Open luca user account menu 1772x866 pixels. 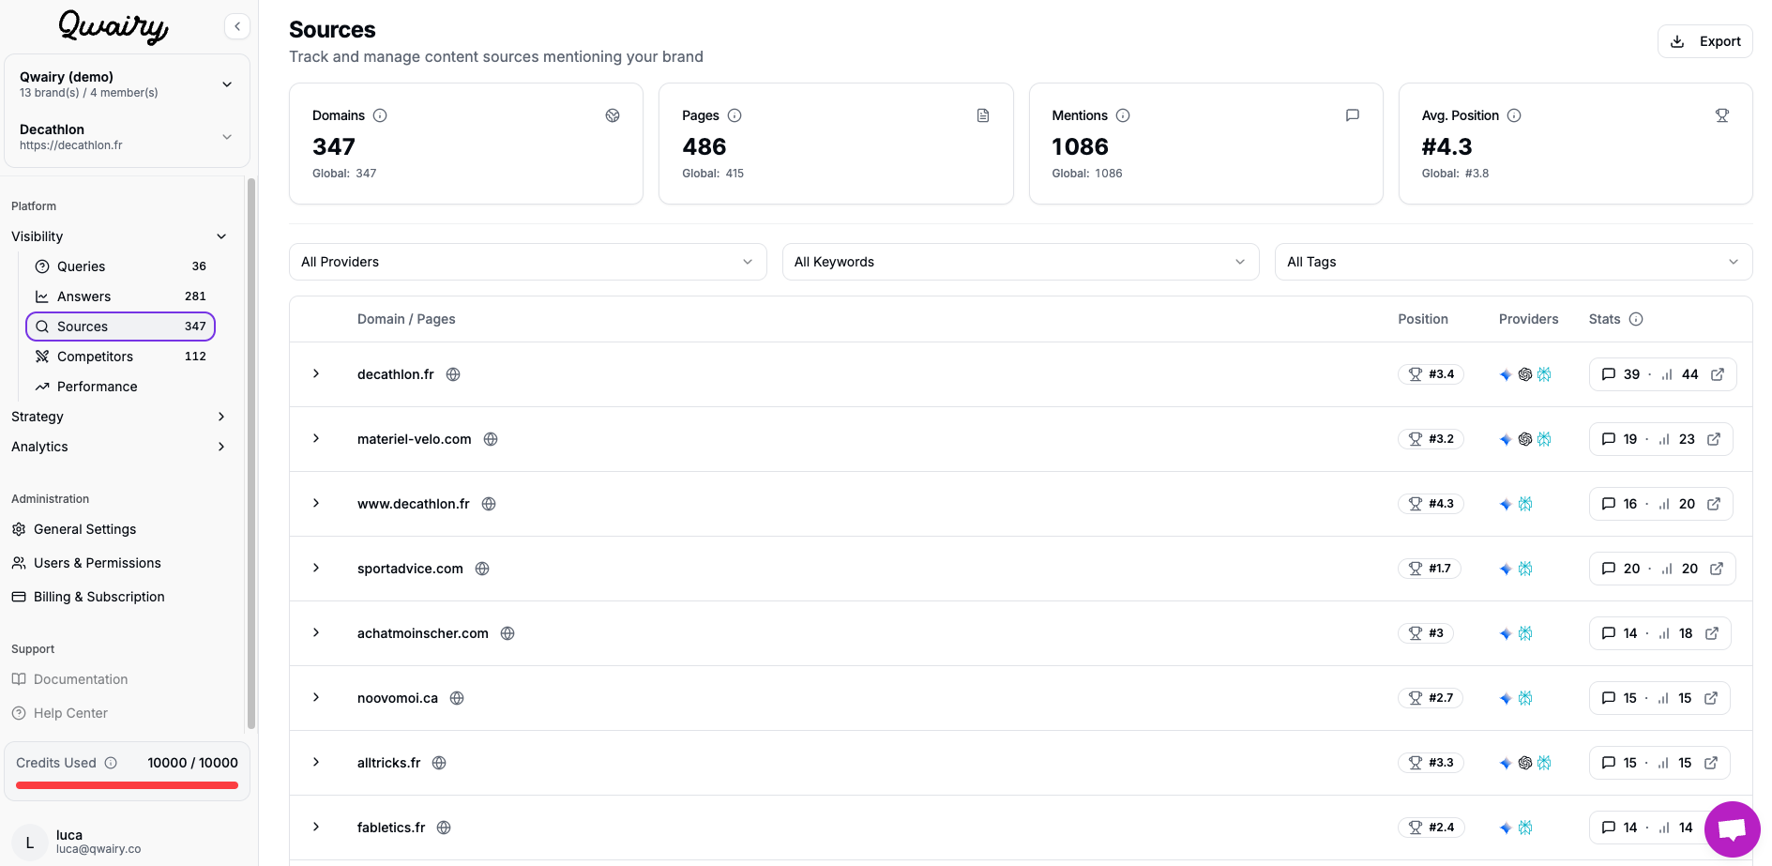click(127, 842)
